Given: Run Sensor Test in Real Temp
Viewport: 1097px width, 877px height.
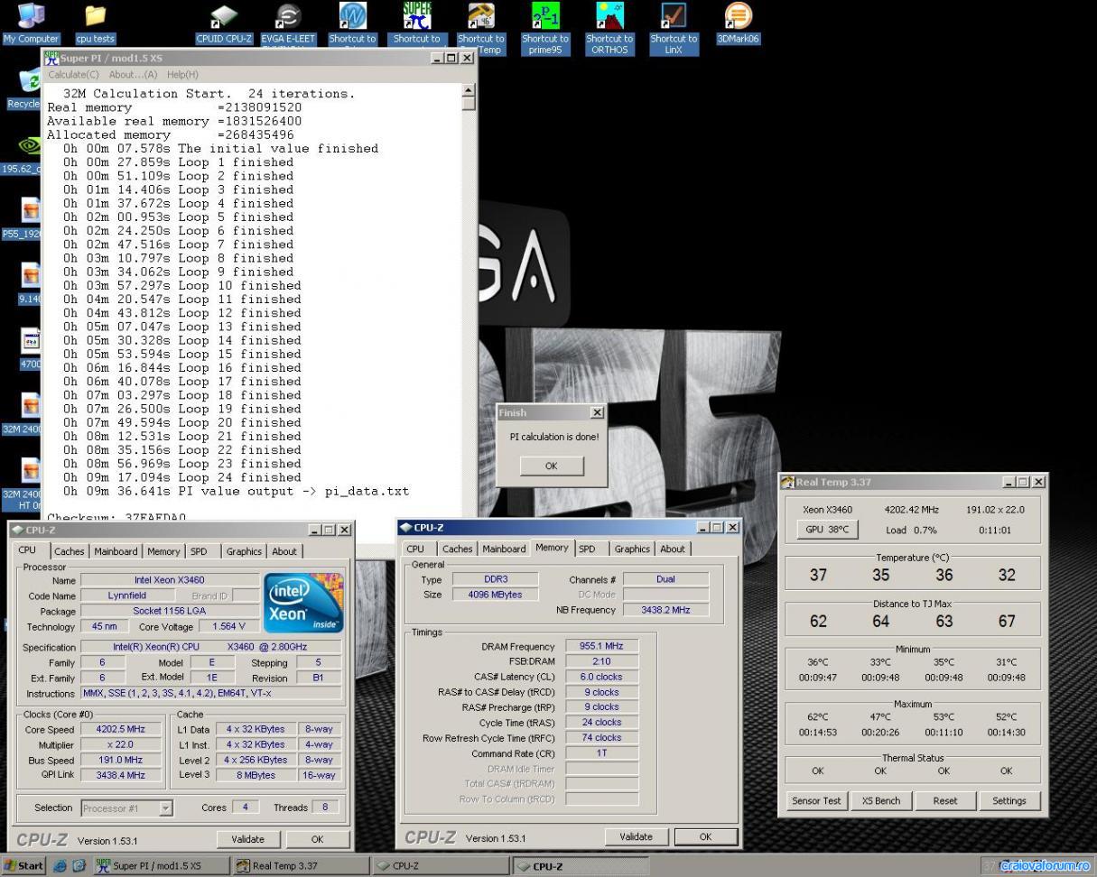Looking at the screenshot, I should tap(816, 800).
